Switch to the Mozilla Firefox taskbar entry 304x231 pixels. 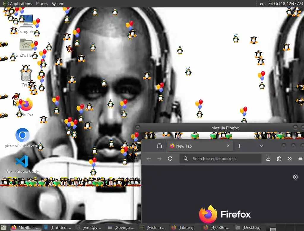click(26, 227)
